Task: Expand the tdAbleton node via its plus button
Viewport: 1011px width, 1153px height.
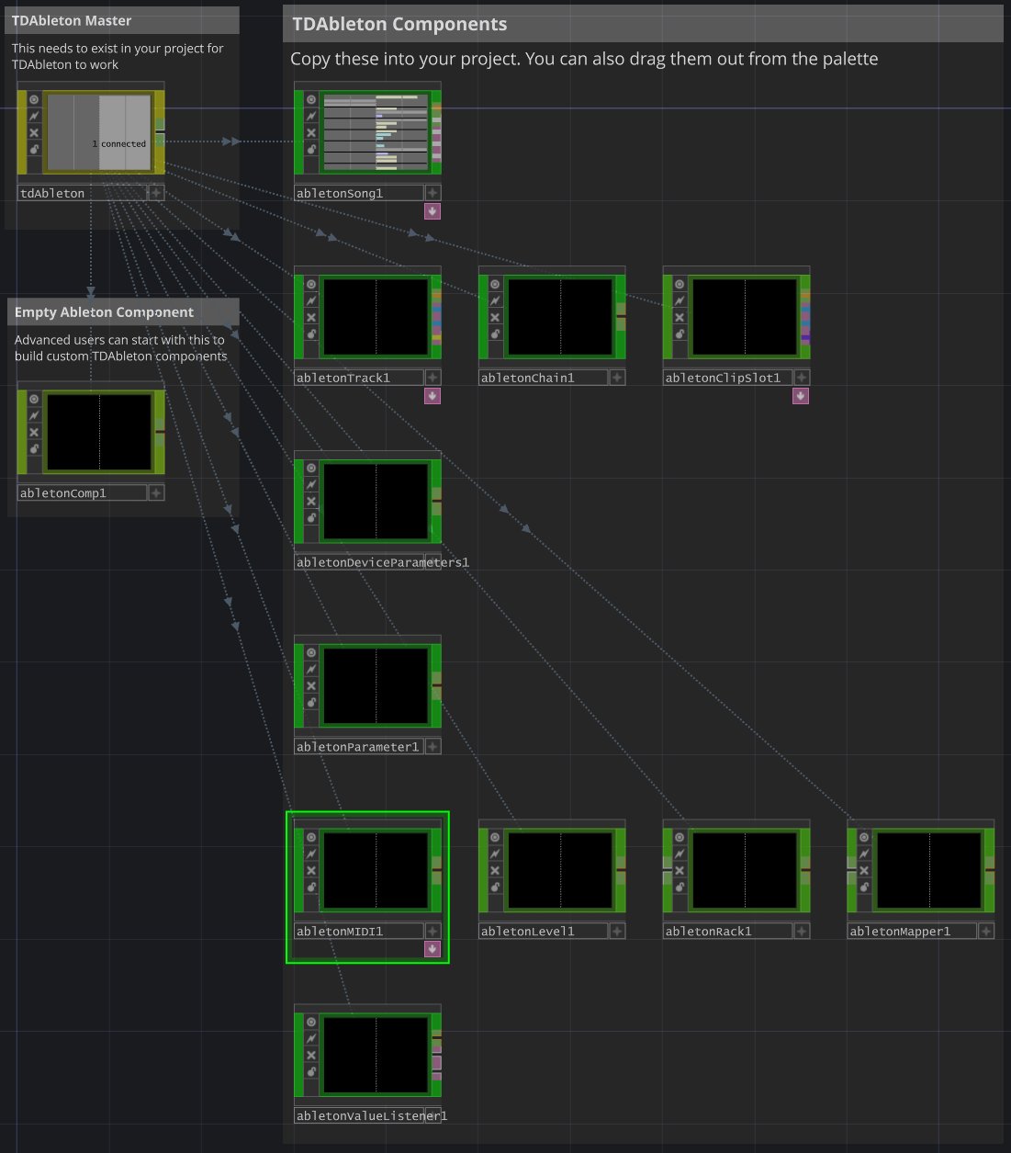Action: coord(155,192)
